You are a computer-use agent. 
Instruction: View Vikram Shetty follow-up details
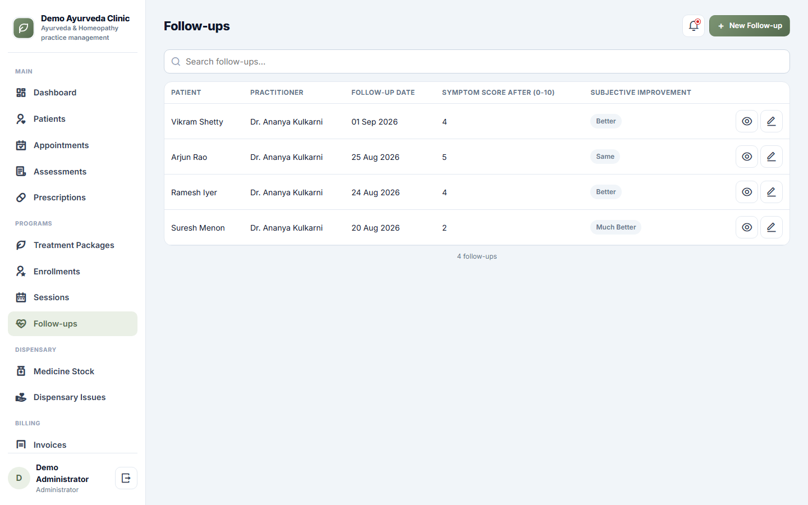click(x=747, y=121)
